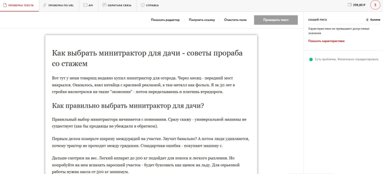Click the 'Характеристики не превышают допустимые значения' text
The width and height of the screenshot is (383, 174).
pos(339,31)
